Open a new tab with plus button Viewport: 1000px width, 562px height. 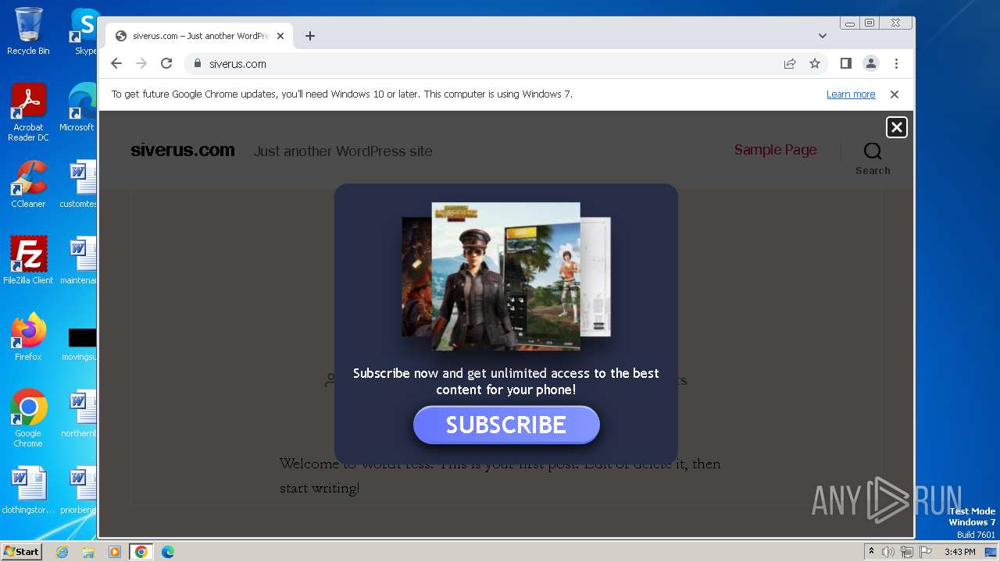[310, 36]
